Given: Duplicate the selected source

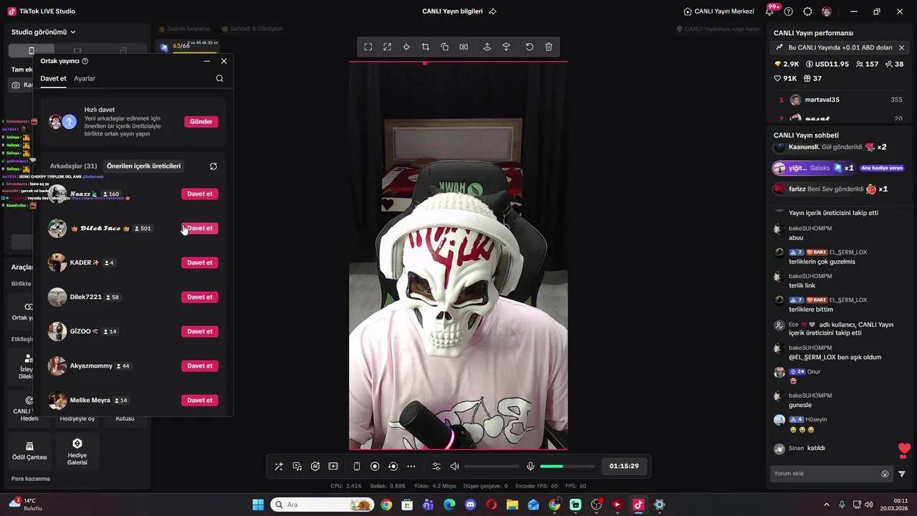Looking at the screenshot, I should (445, 47).
